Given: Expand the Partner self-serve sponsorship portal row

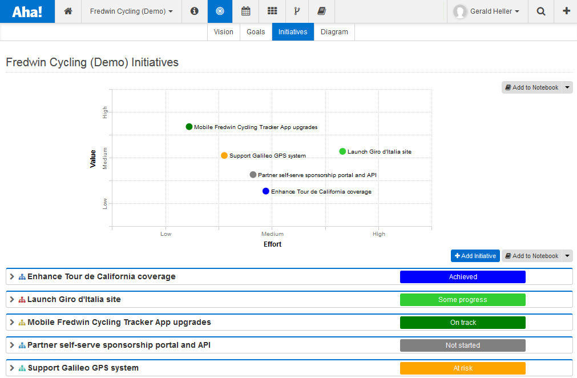Looking at the screenshot, I should click(x=12, y=345).
